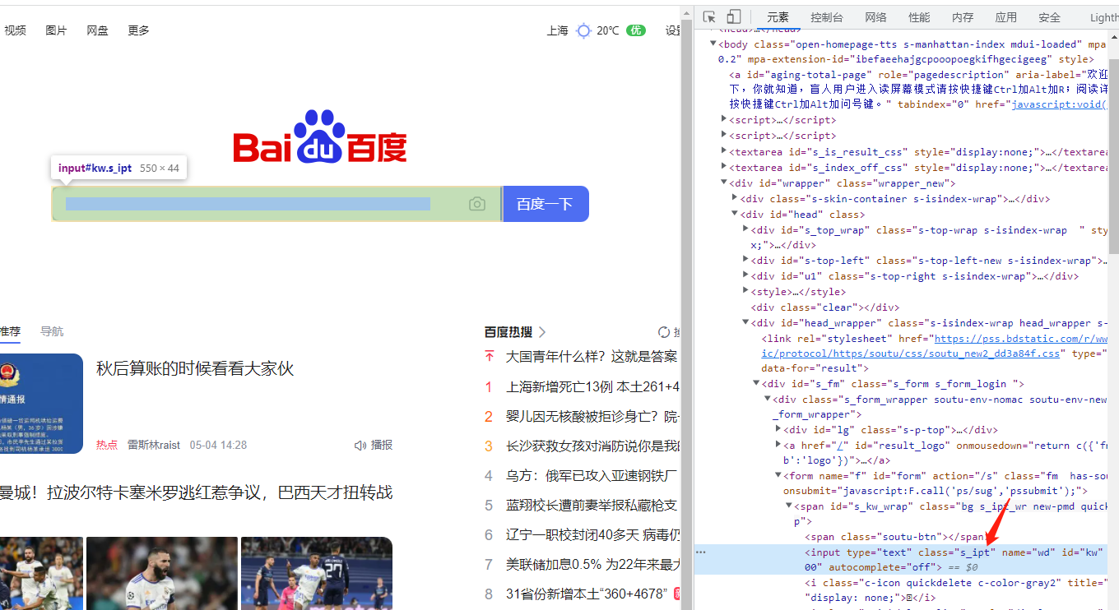Toggle the device toolbar icon in DevTools
The image size is (1119, 610).
pos(734,16)
